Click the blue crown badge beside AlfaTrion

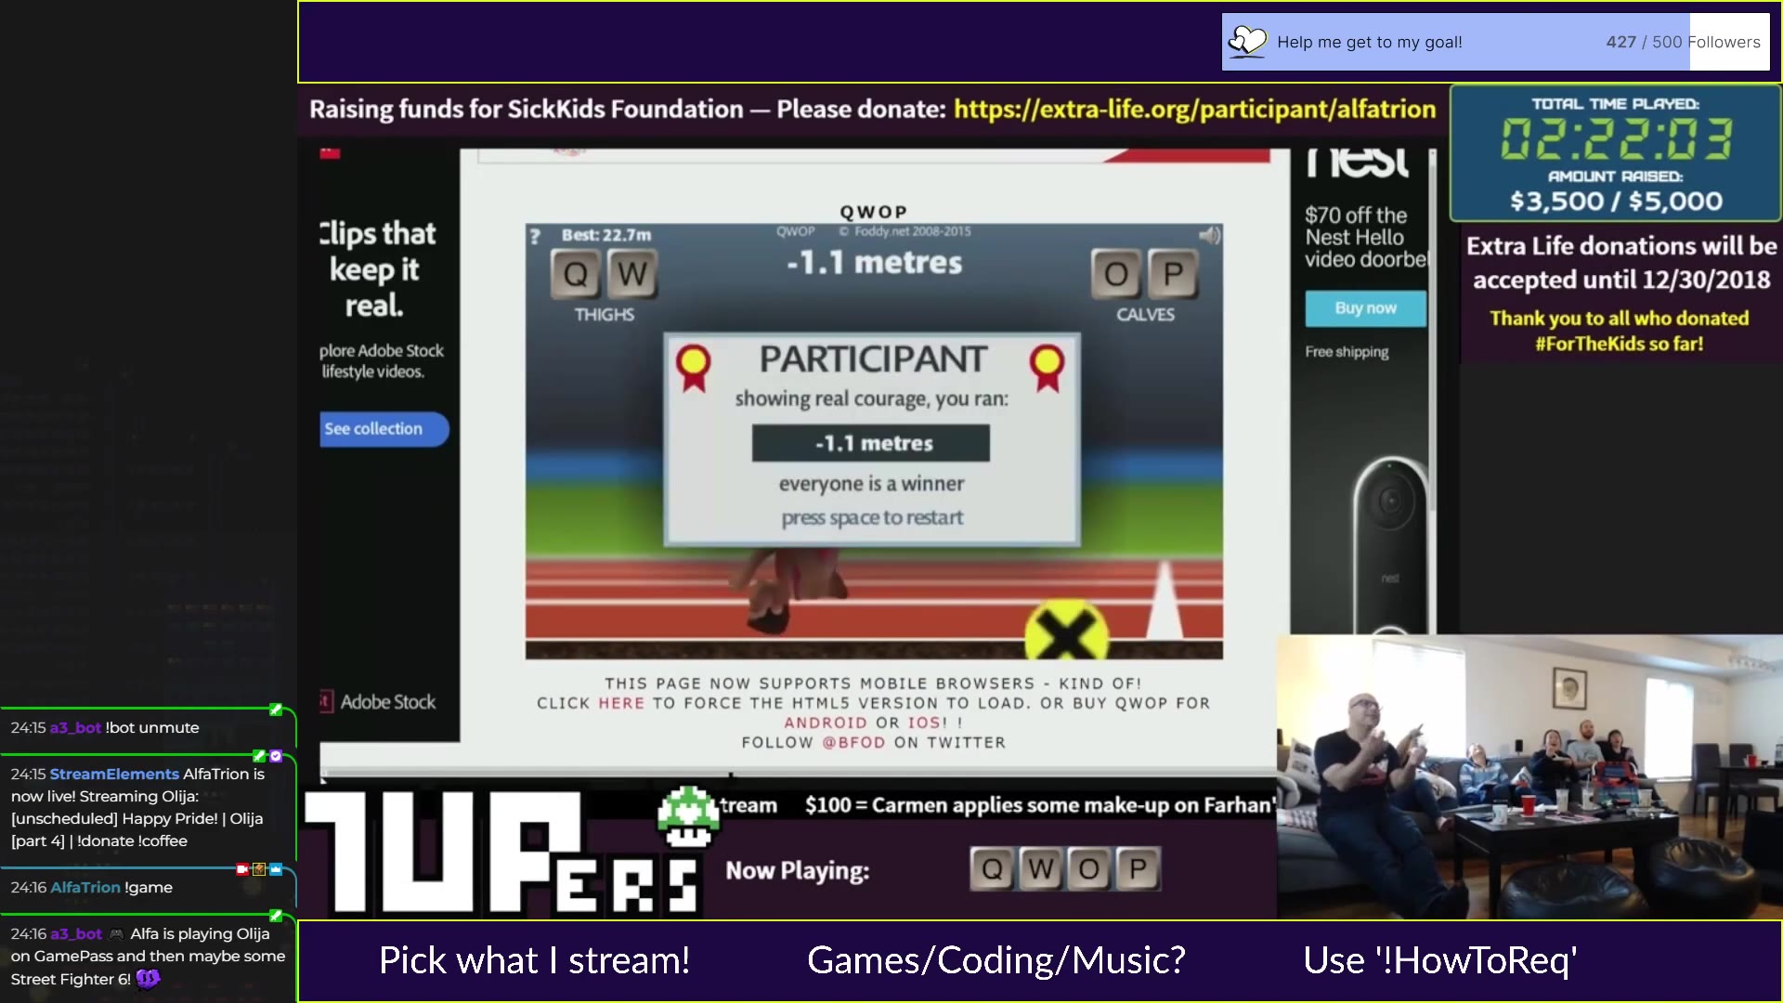[276, 869]
